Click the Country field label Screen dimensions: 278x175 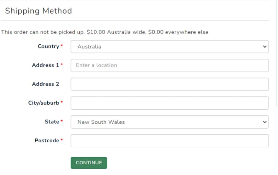48,46
